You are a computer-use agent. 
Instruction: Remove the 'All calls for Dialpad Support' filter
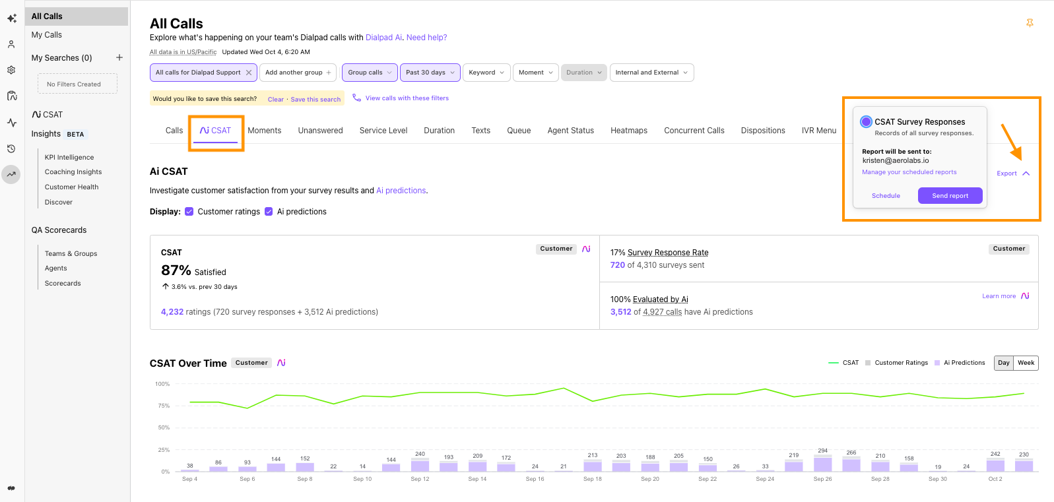click(x=249, y=73)
